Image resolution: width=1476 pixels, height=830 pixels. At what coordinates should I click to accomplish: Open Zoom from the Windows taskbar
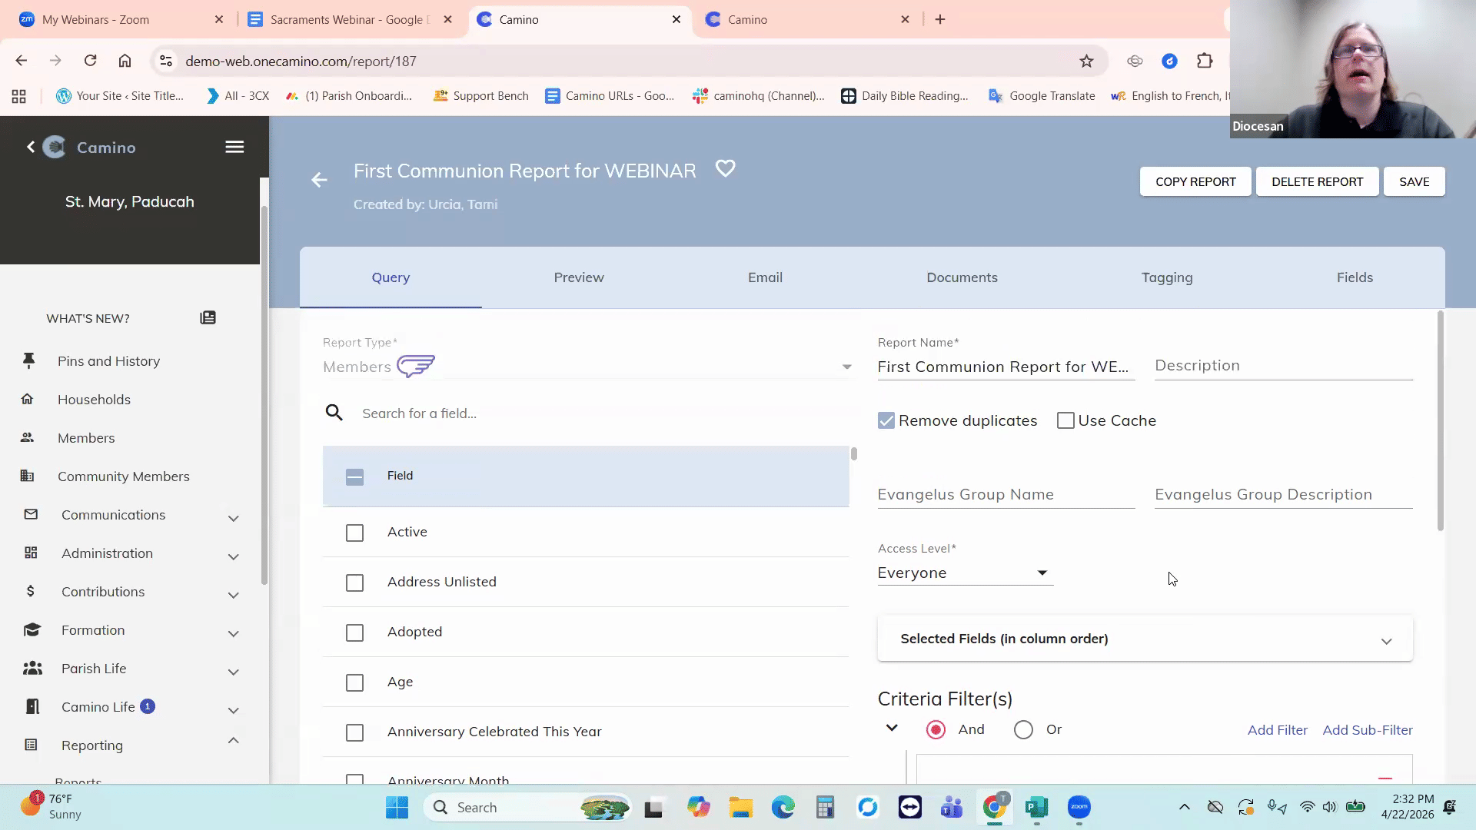(1079, 807)
